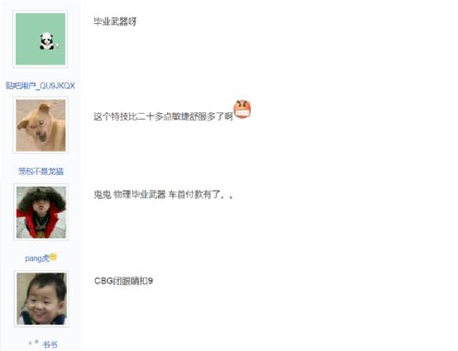Select the comment 毕业武器呀
Screen dimensions: 458x351
(115, 21)
